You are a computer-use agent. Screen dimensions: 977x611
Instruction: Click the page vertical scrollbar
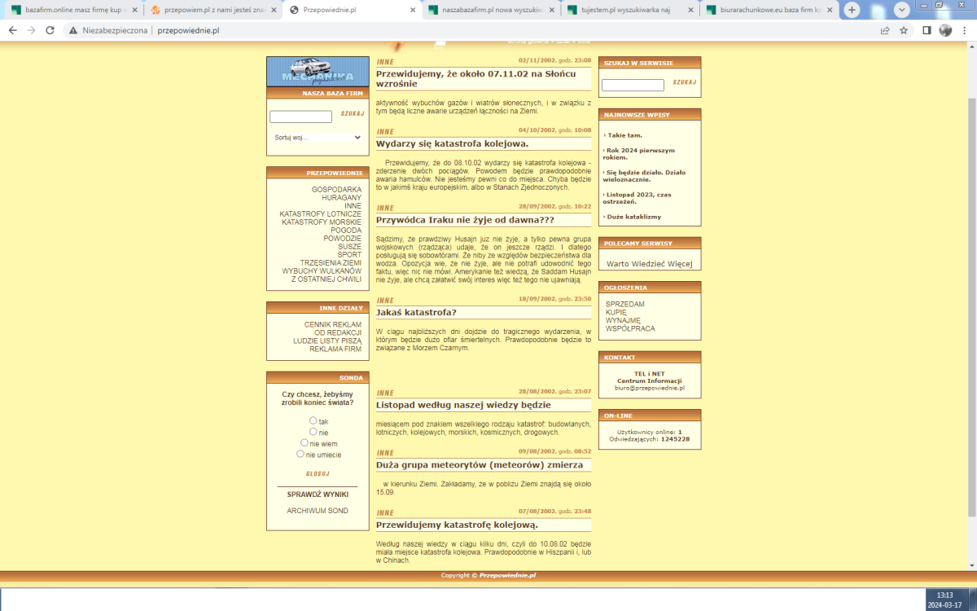970,285
